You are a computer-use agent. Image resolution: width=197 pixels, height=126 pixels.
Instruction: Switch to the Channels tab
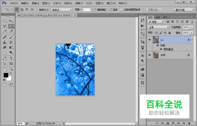click(158, 17)
